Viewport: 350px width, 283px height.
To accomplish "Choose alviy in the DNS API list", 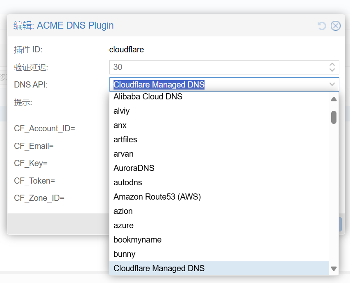I will point(122,111).
